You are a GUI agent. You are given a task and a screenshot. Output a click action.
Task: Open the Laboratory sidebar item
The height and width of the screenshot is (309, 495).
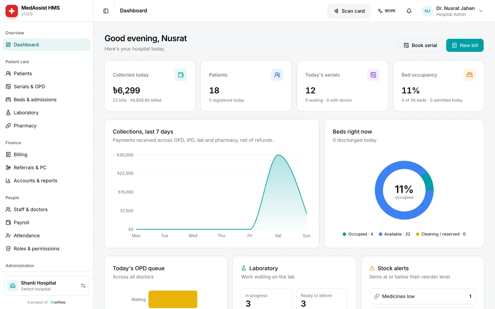point(46,113)
